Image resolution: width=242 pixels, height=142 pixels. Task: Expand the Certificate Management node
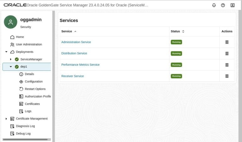click(6, 119)
